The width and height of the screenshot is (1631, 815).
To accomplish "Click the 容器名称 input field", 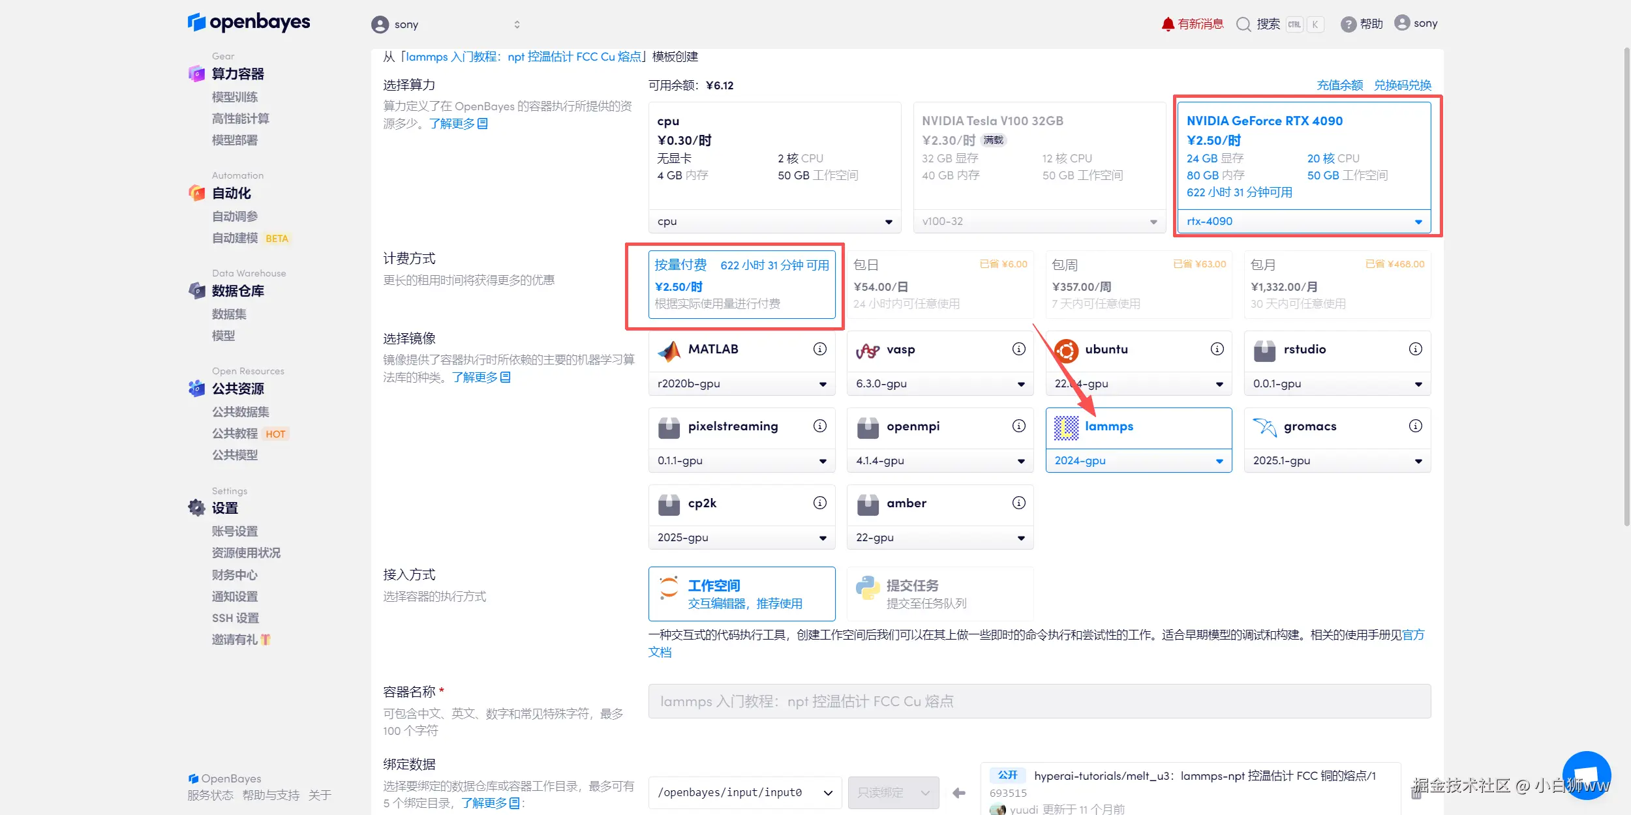I will coord(1039,702).
